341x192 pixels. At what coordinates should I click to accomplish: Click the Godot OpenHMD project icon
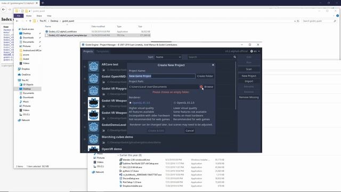94,79
